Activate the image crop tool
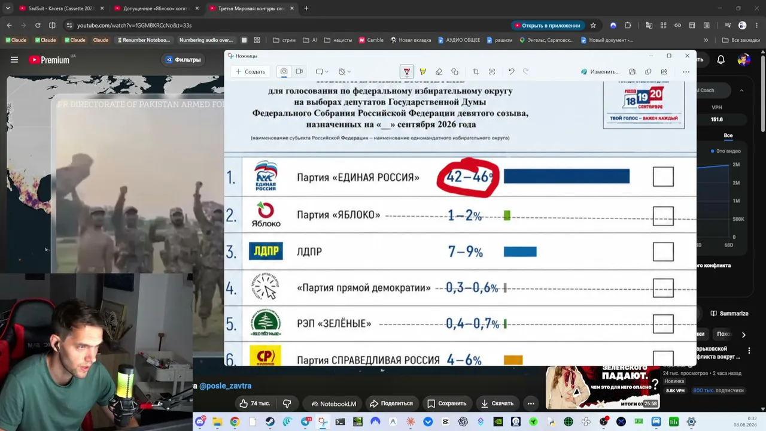 click(476, 72)
